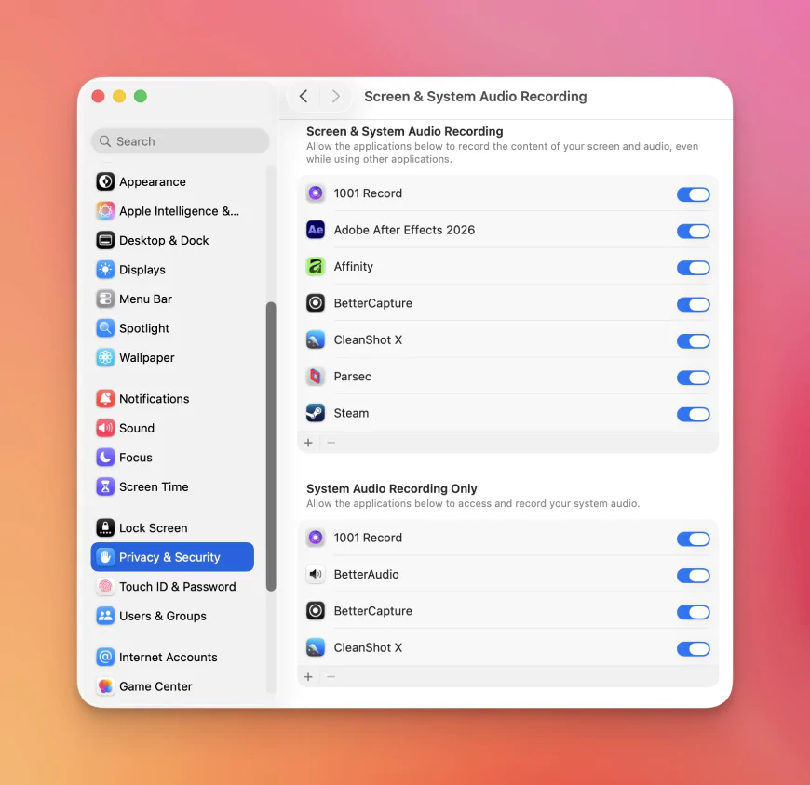Open Displays settings via its sidebar icon
Image resolution: width=810 pixels, height=785 pixels.
[x=105, y=270]
